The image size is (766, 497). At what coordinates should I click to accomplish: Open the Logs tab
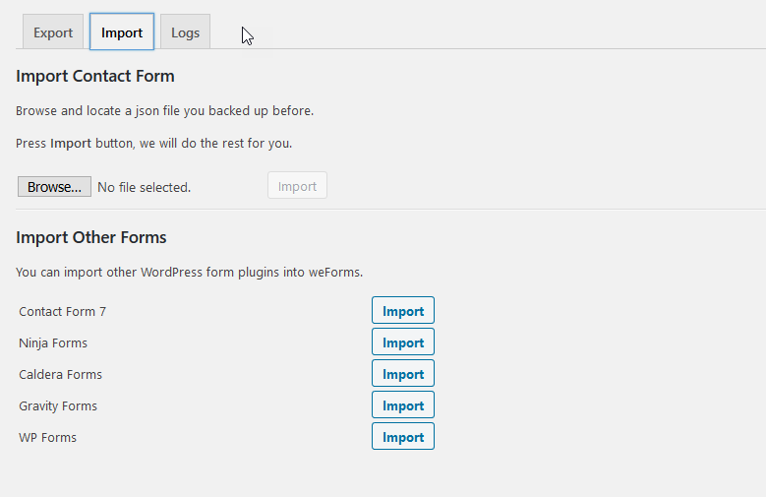pyautogui.click(x=185, y=32)
